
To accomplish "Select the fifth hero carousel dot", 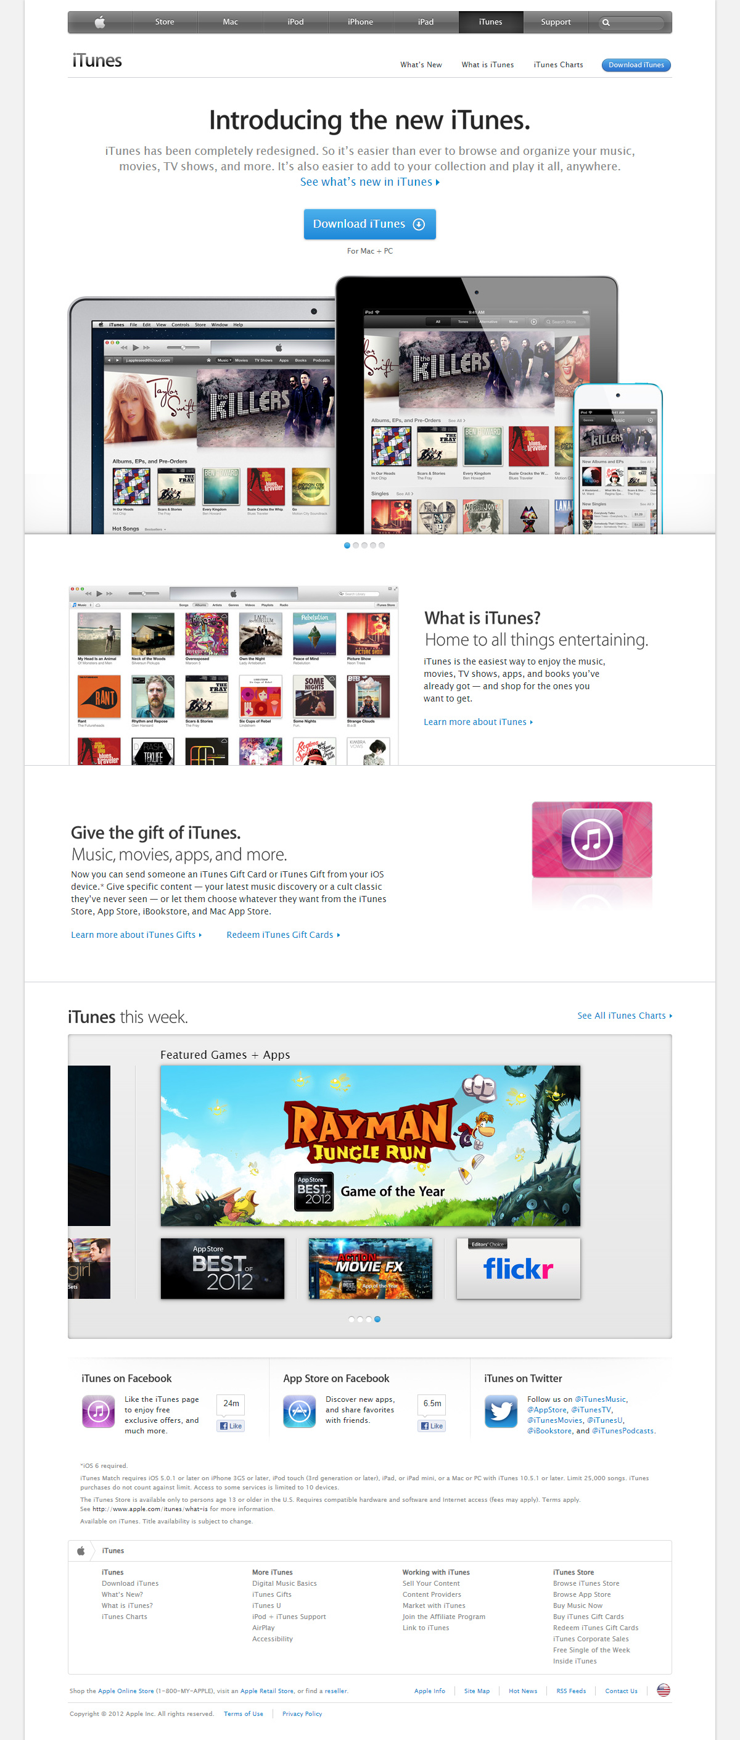I will click(x=382, y=545).
